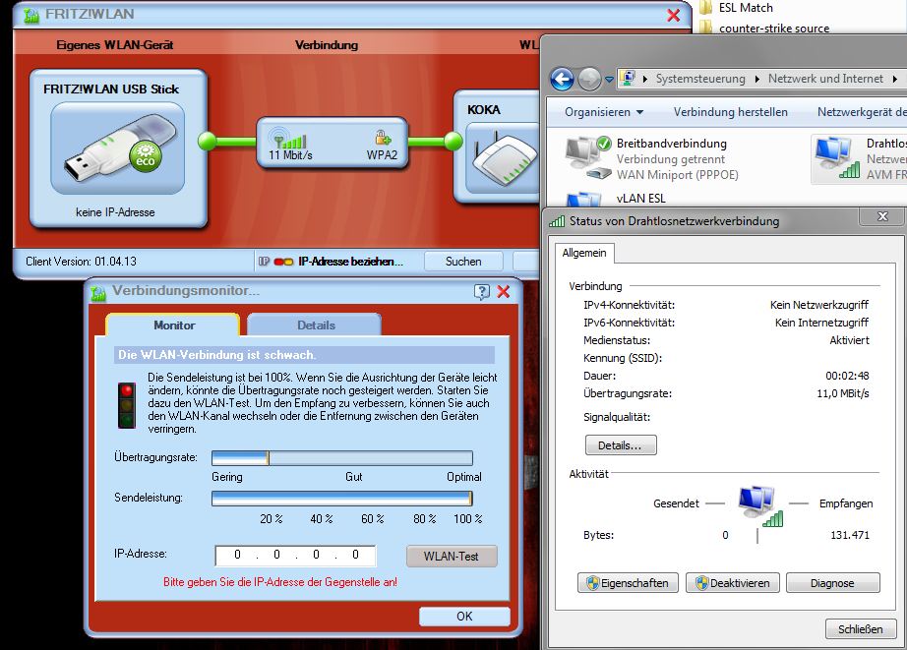Click the Sendeleistung level bar
The width and height of the screenshot is (907, 650).
pos(342,499)
